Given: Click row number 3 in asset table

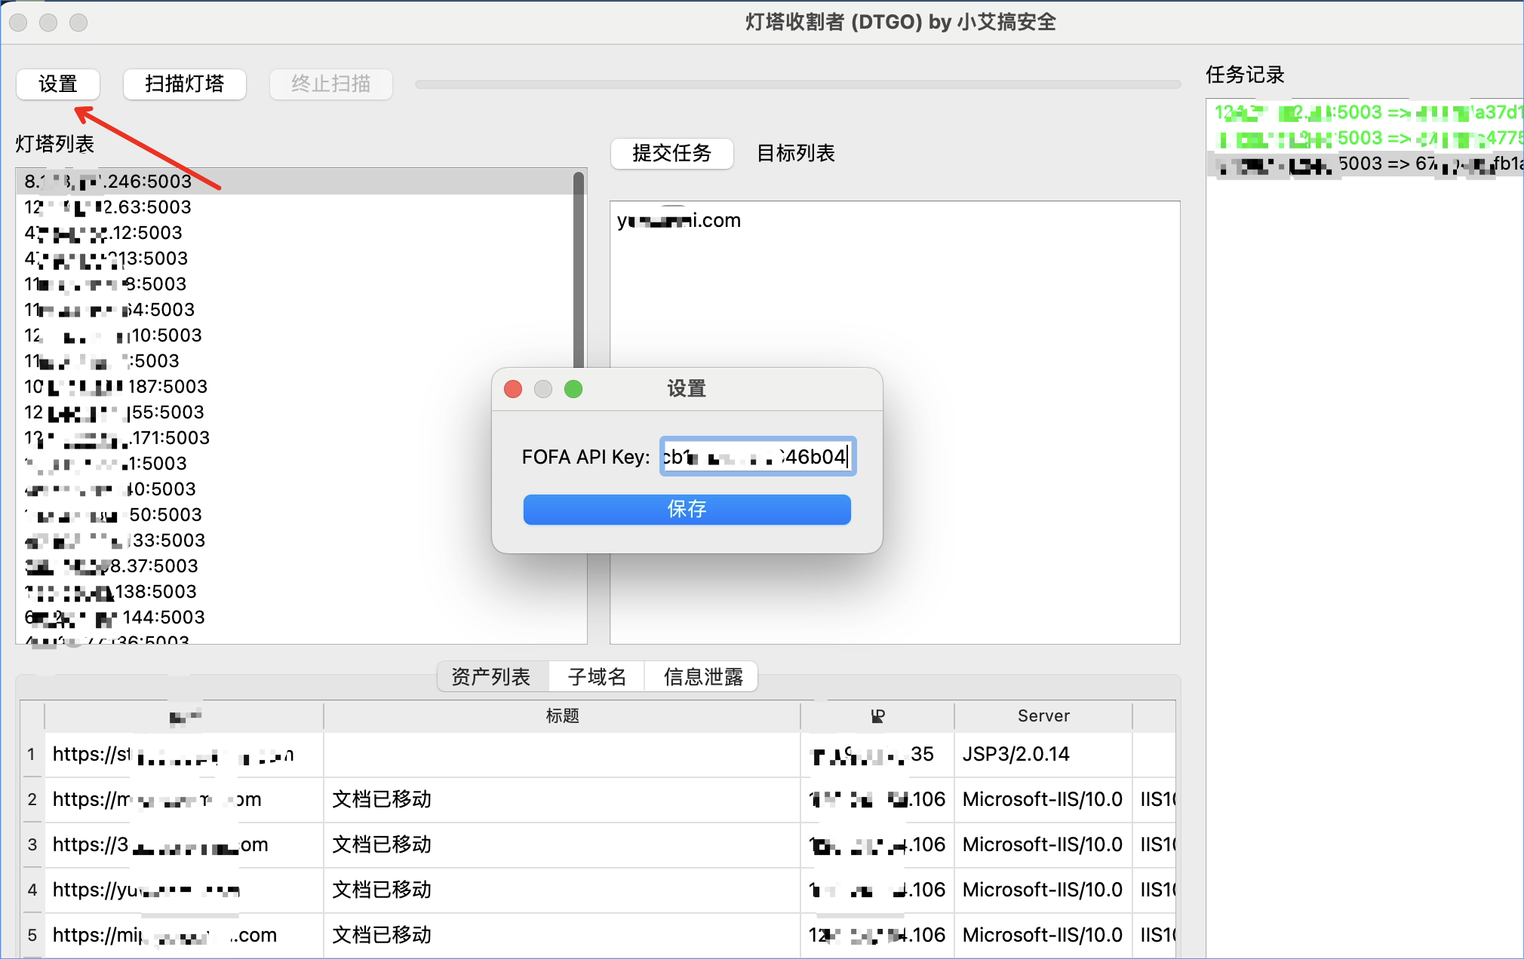Looking at the screenshot, I should coord(32,844).
